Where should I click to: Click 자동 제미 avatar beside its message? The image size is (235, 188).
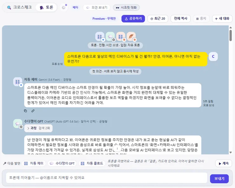[x=18, y=82]
